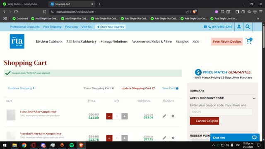Open a new browser tab
The image size is (265, 149).
[99, 4]
